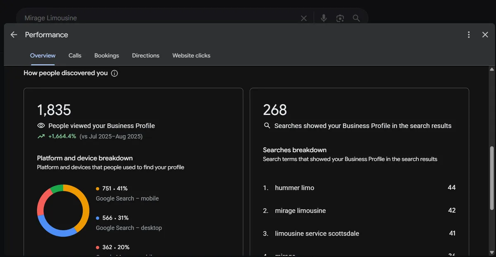Click the platform breakdown donut chart
Image resolution: width=496 pixels, height=257 pixels.
[63, 210]
